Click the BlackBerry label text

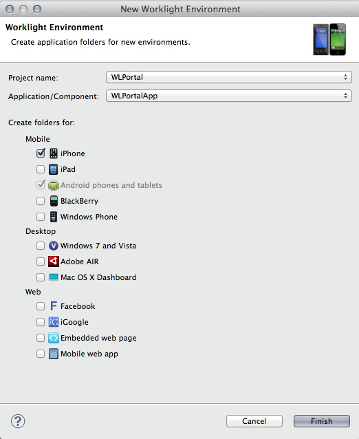80,201
